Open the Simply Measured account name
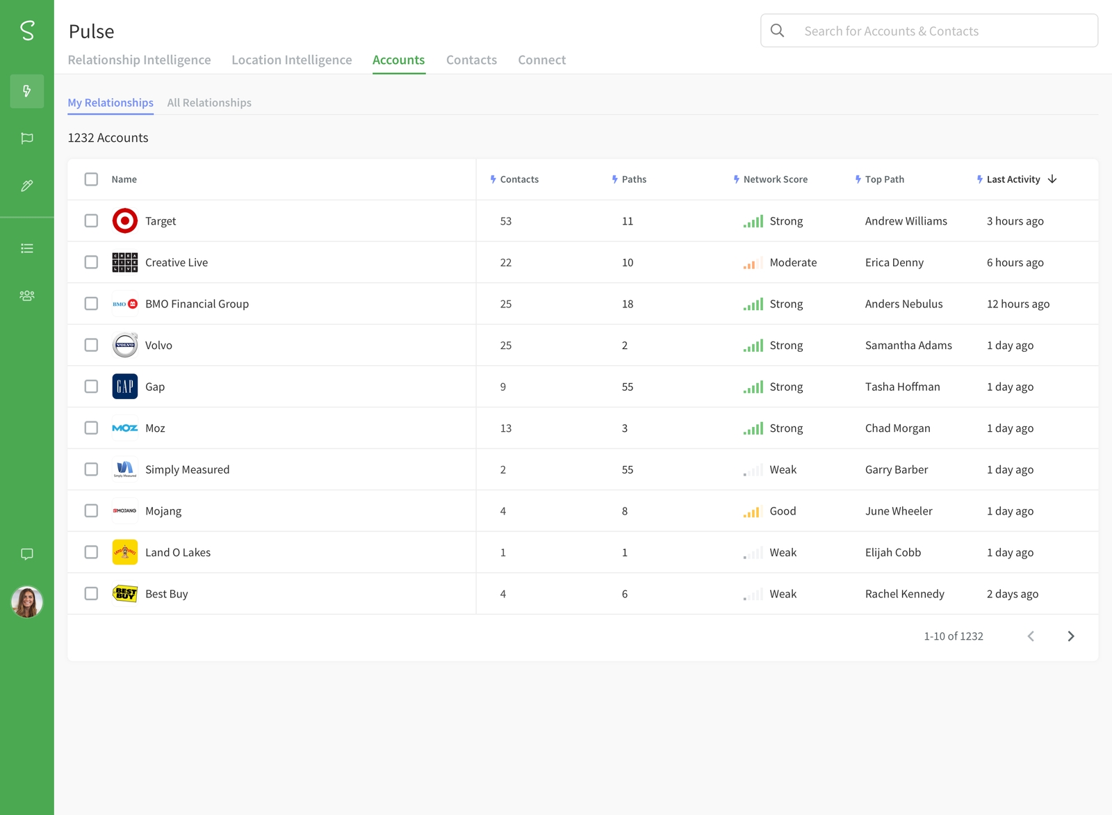Viewport: 1112px width, 815px height. tap(187, 469)
